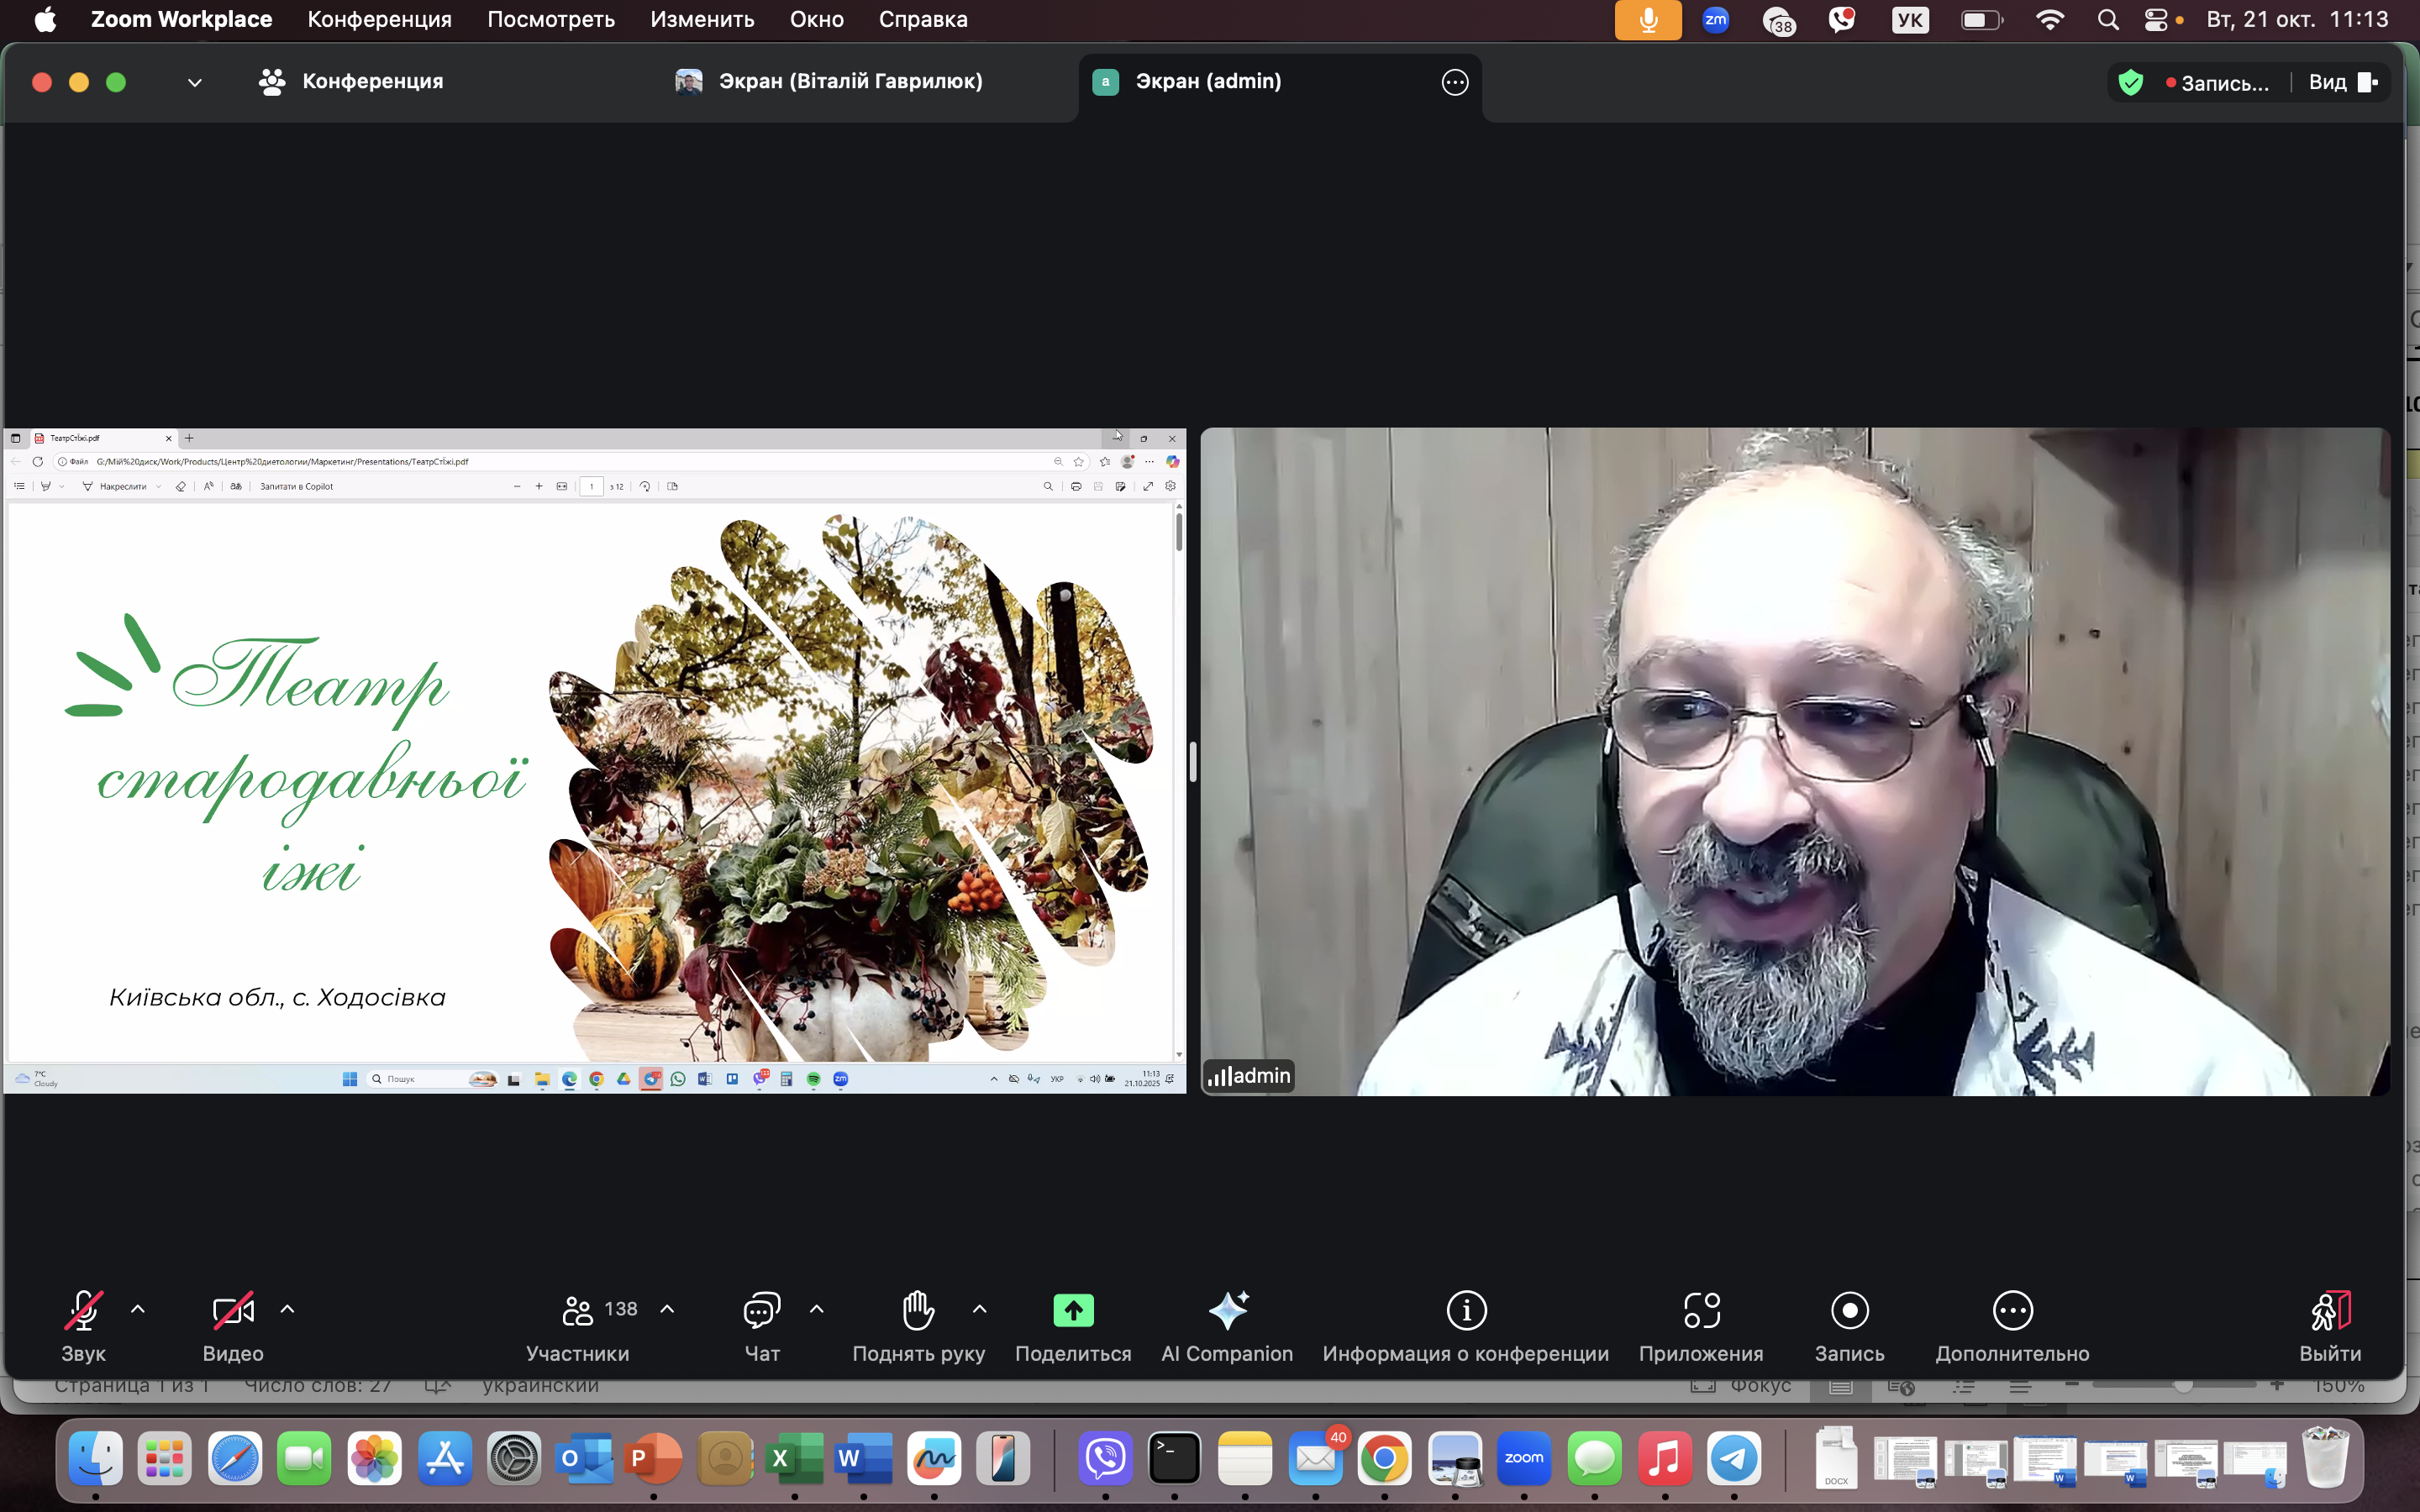Image resolution: width=2420 pixels, height=1512 pixels.
Task: Click the Raise hand icon
Action: pos(918,1310)
